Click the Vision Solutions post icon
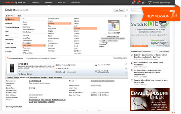181x114 pixels. pos(132,55)
